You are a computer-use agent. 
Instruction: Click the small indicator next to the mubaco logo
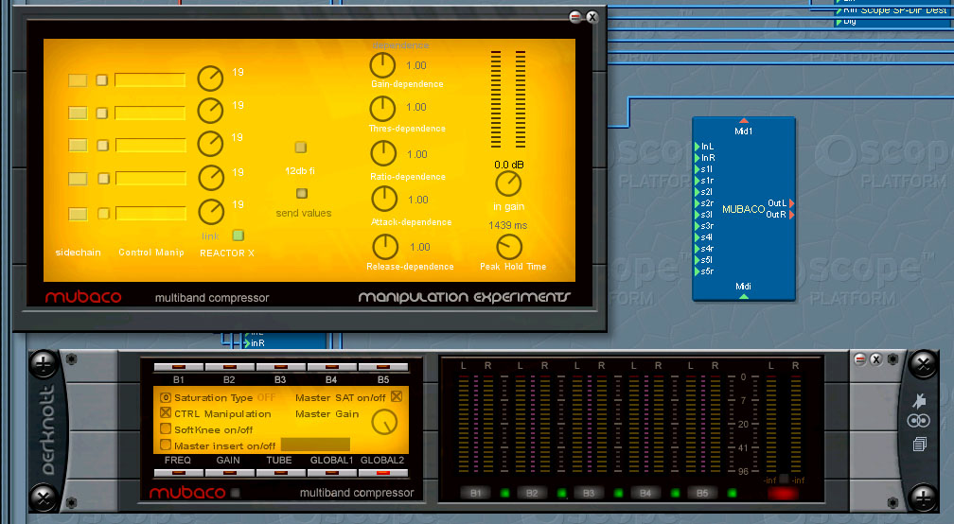click(x=236, y=493)
